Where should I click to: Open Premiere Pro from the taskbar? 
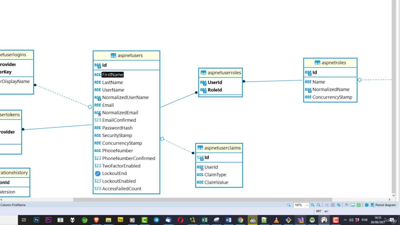point(48,220)
